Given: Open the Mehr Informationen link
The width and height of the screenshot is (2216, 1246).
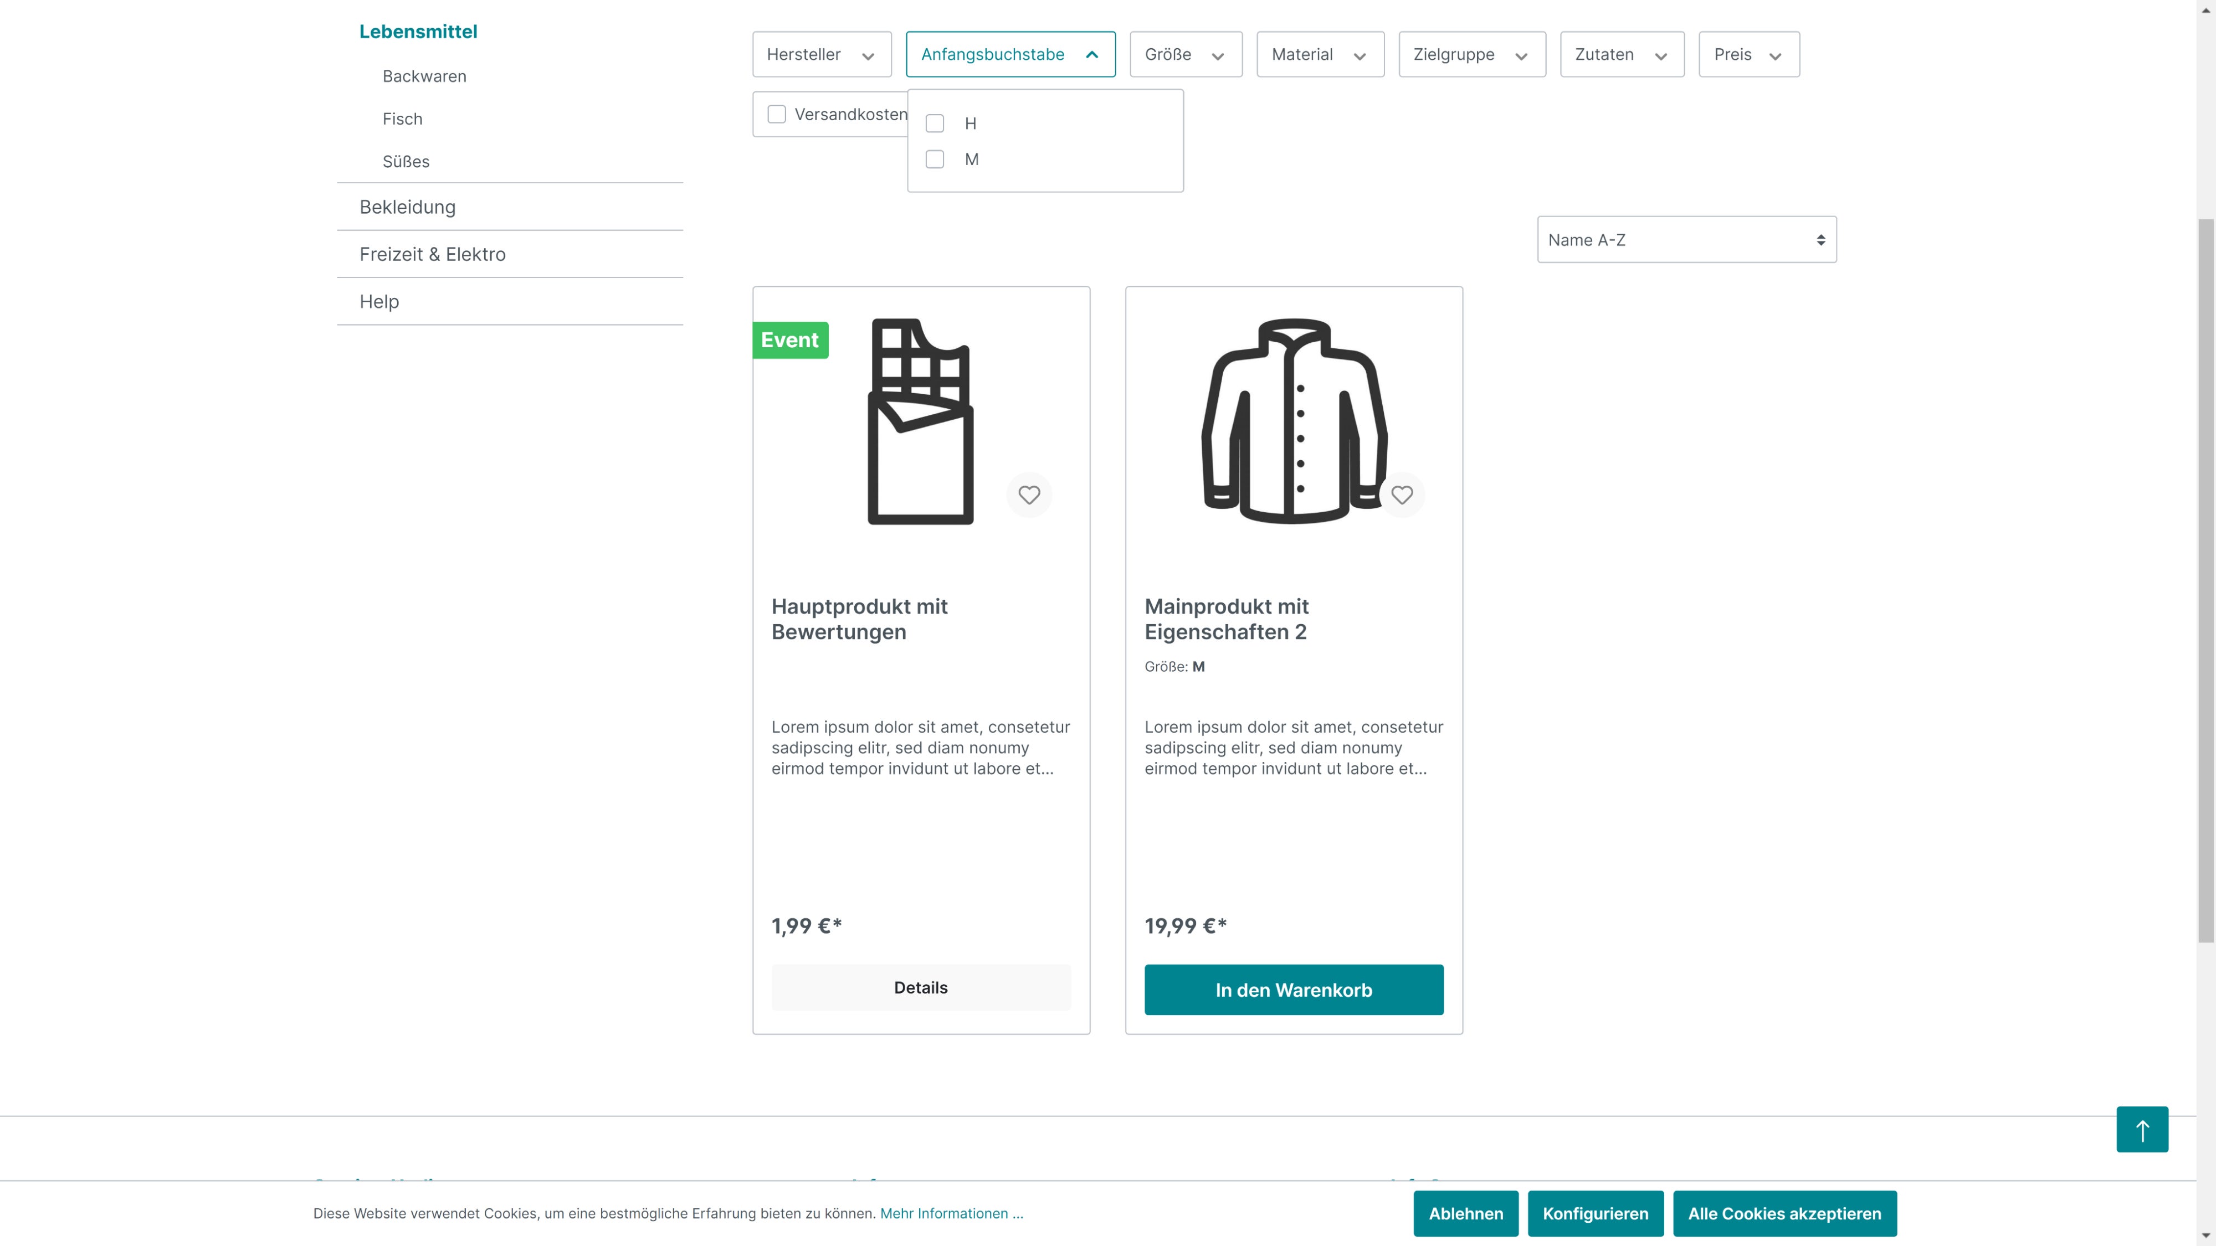Looking at the screenshot, I should click(x=951, y=1213).
